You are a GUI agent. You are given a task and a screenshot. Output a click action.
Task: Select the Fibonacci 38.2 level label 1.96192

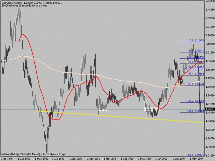(196, 57)
